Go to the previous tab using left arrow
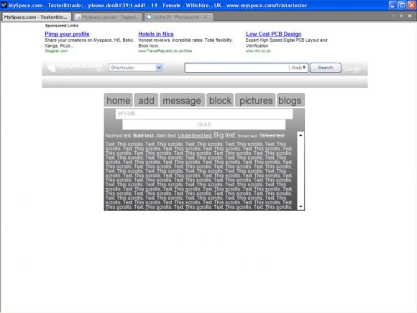417x313 pixels. 393,16
